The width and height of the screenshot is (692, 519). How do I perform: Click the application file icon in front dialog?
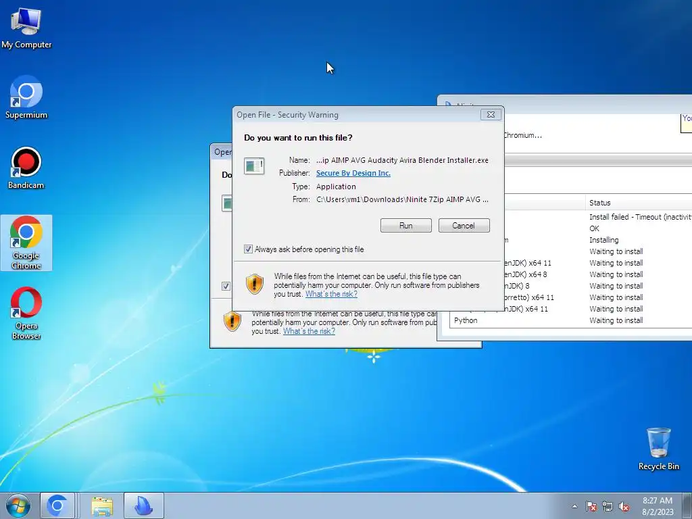coord(254,166)
